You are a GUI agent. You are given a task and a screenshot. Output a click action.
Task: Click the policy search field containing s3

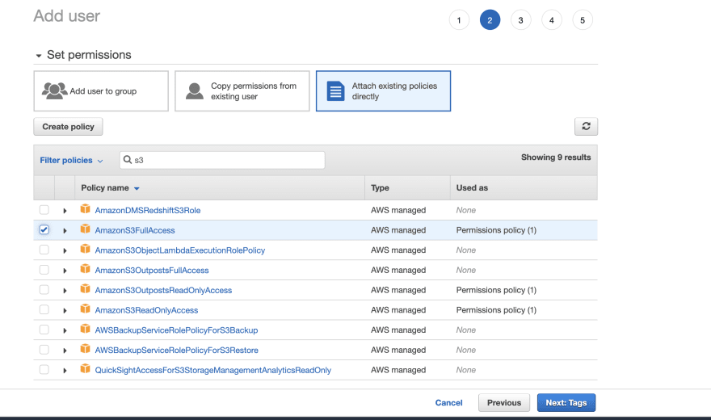(x=222, y=160)
